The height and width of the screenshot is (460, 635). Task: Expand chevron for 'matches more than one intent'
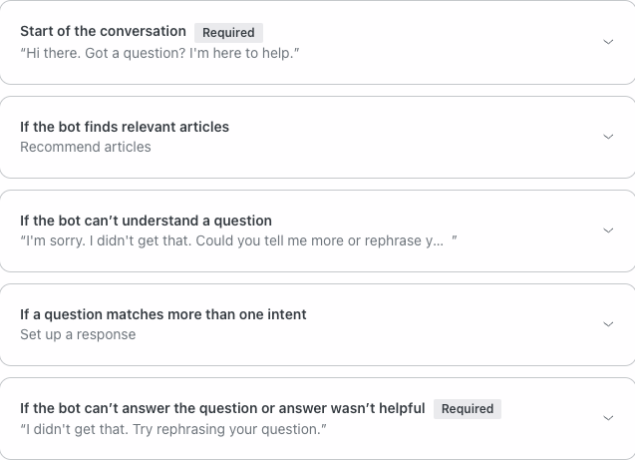[608, 324]
